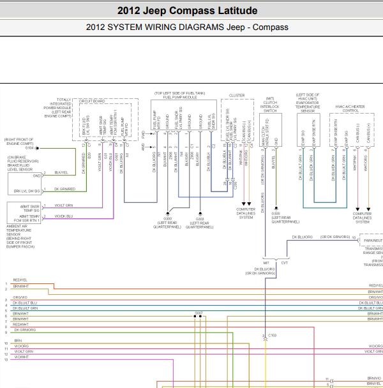
Task: Click "COMPUTER DATA LINES SYSTEM" below HVAC control
Action: [362, 218]
